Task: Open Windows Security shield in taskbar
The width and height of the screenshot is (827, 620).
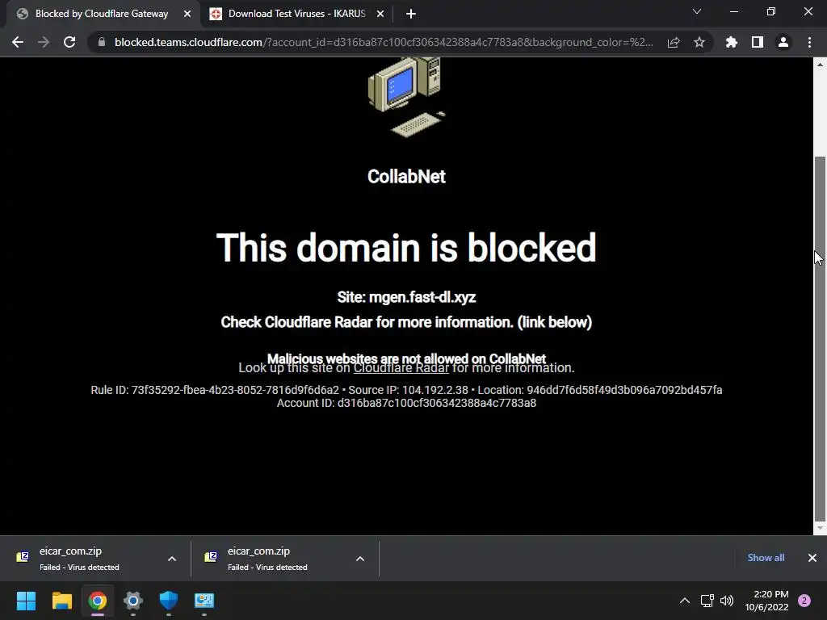Action: pos(169,601)
